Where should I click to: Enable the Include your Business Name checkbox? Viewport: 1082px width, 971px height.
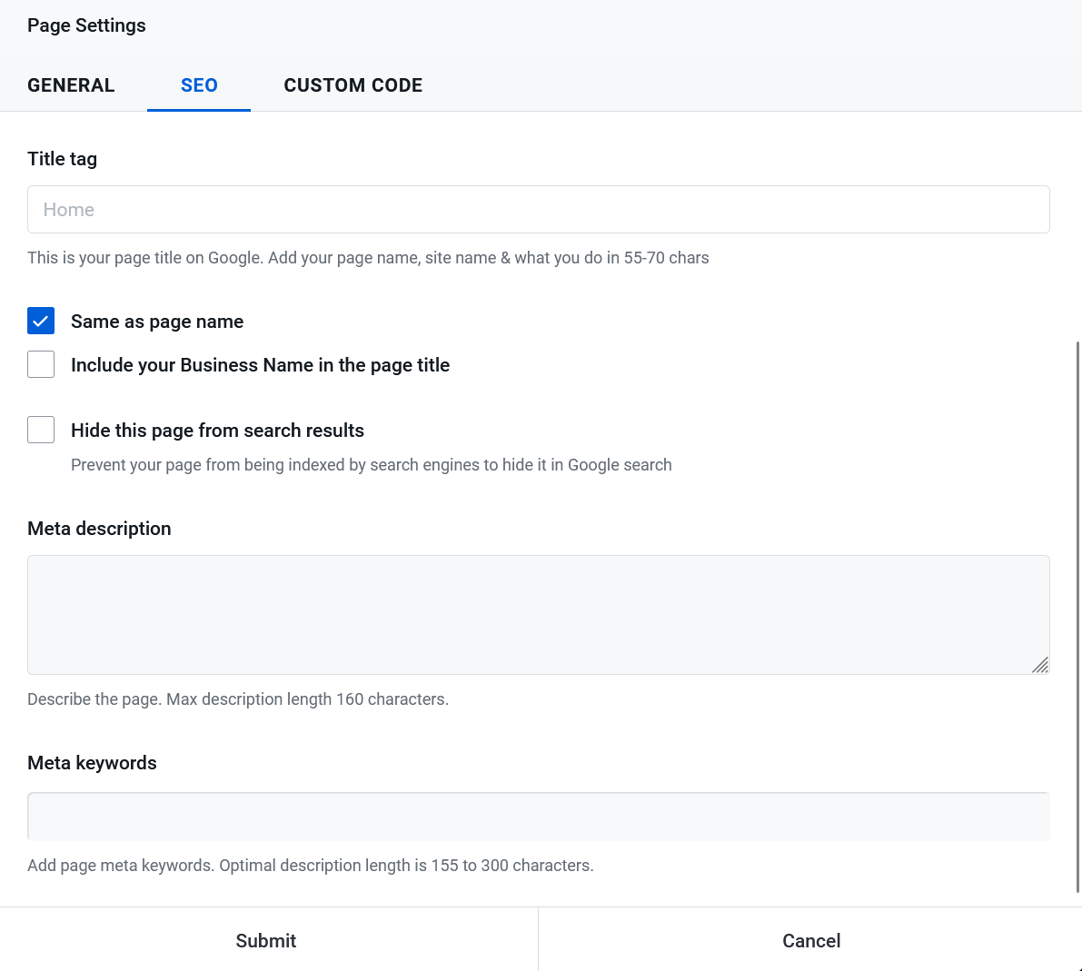point(41,365)
